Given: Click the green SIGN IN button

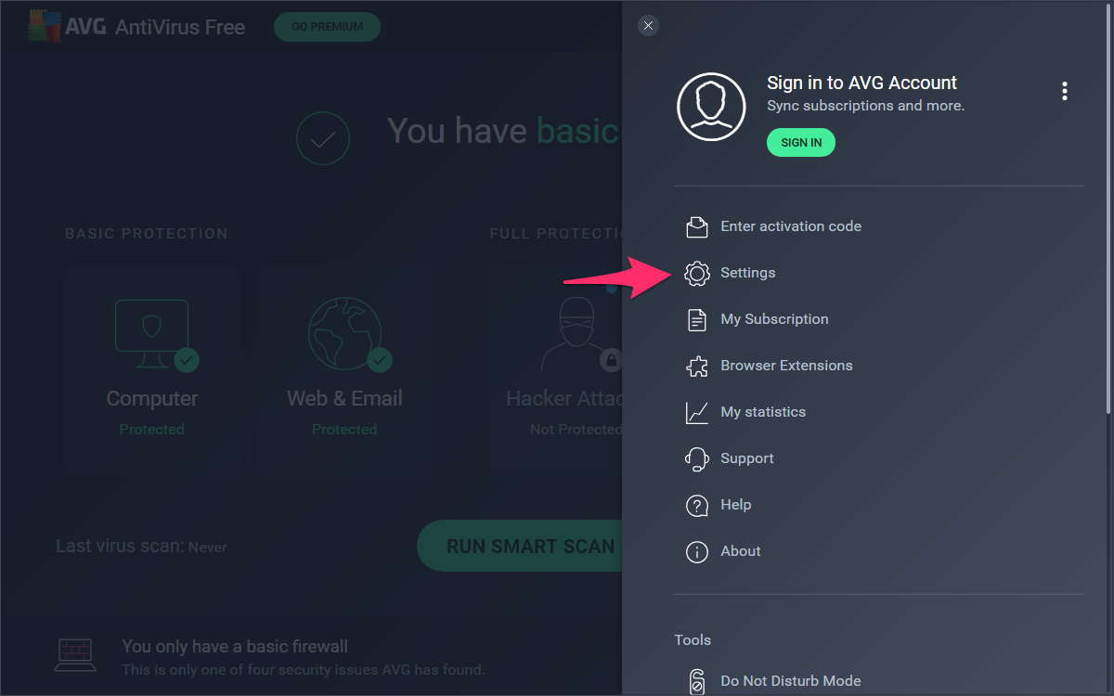Looking at the screenshot, I should pyautogui.click(x=801, y=143).
